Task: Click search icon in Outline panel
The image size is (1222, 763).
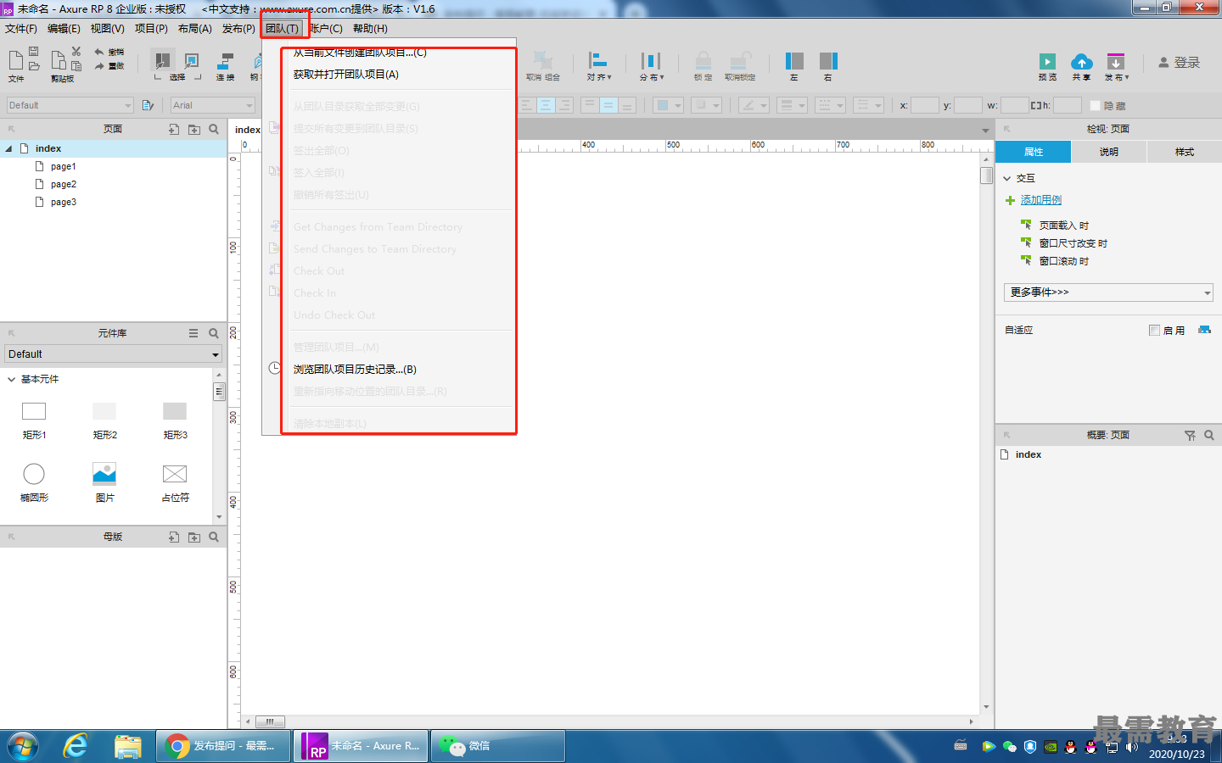Action: point(1209,435)
